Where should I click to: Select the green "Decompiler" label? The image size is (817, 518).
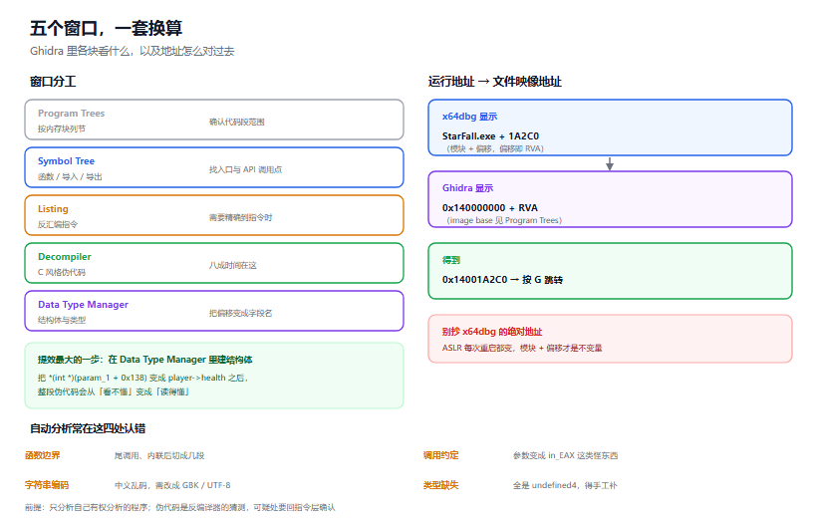pyautogui.click(x=64, y=257)
